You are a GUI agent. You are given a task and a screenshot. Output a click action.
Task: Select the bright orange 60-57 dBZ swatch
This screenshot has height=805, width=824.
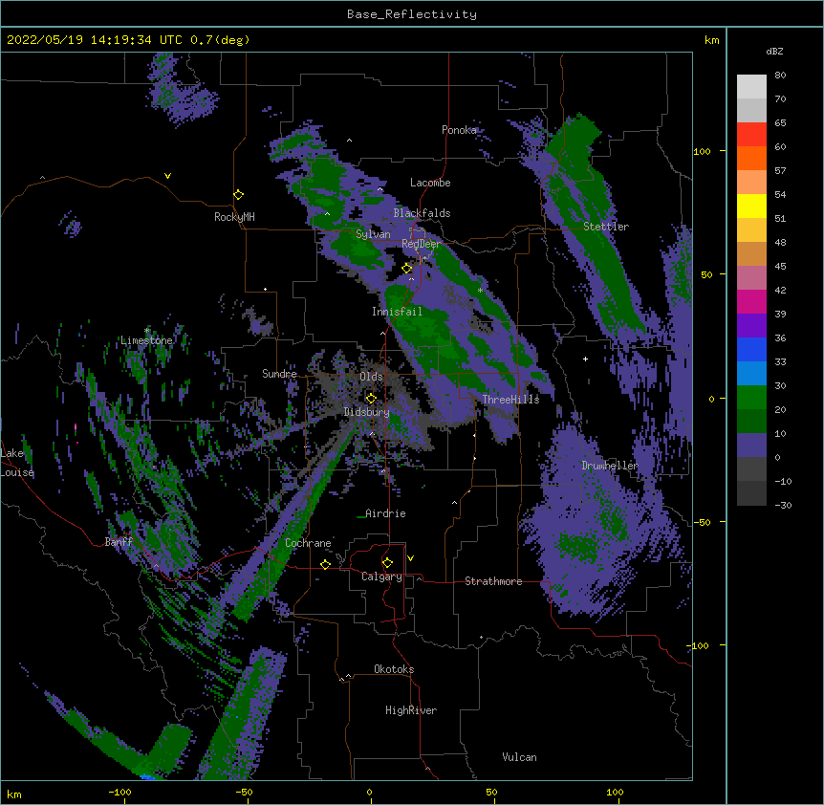pyautogui.click(x=751, y=158)
